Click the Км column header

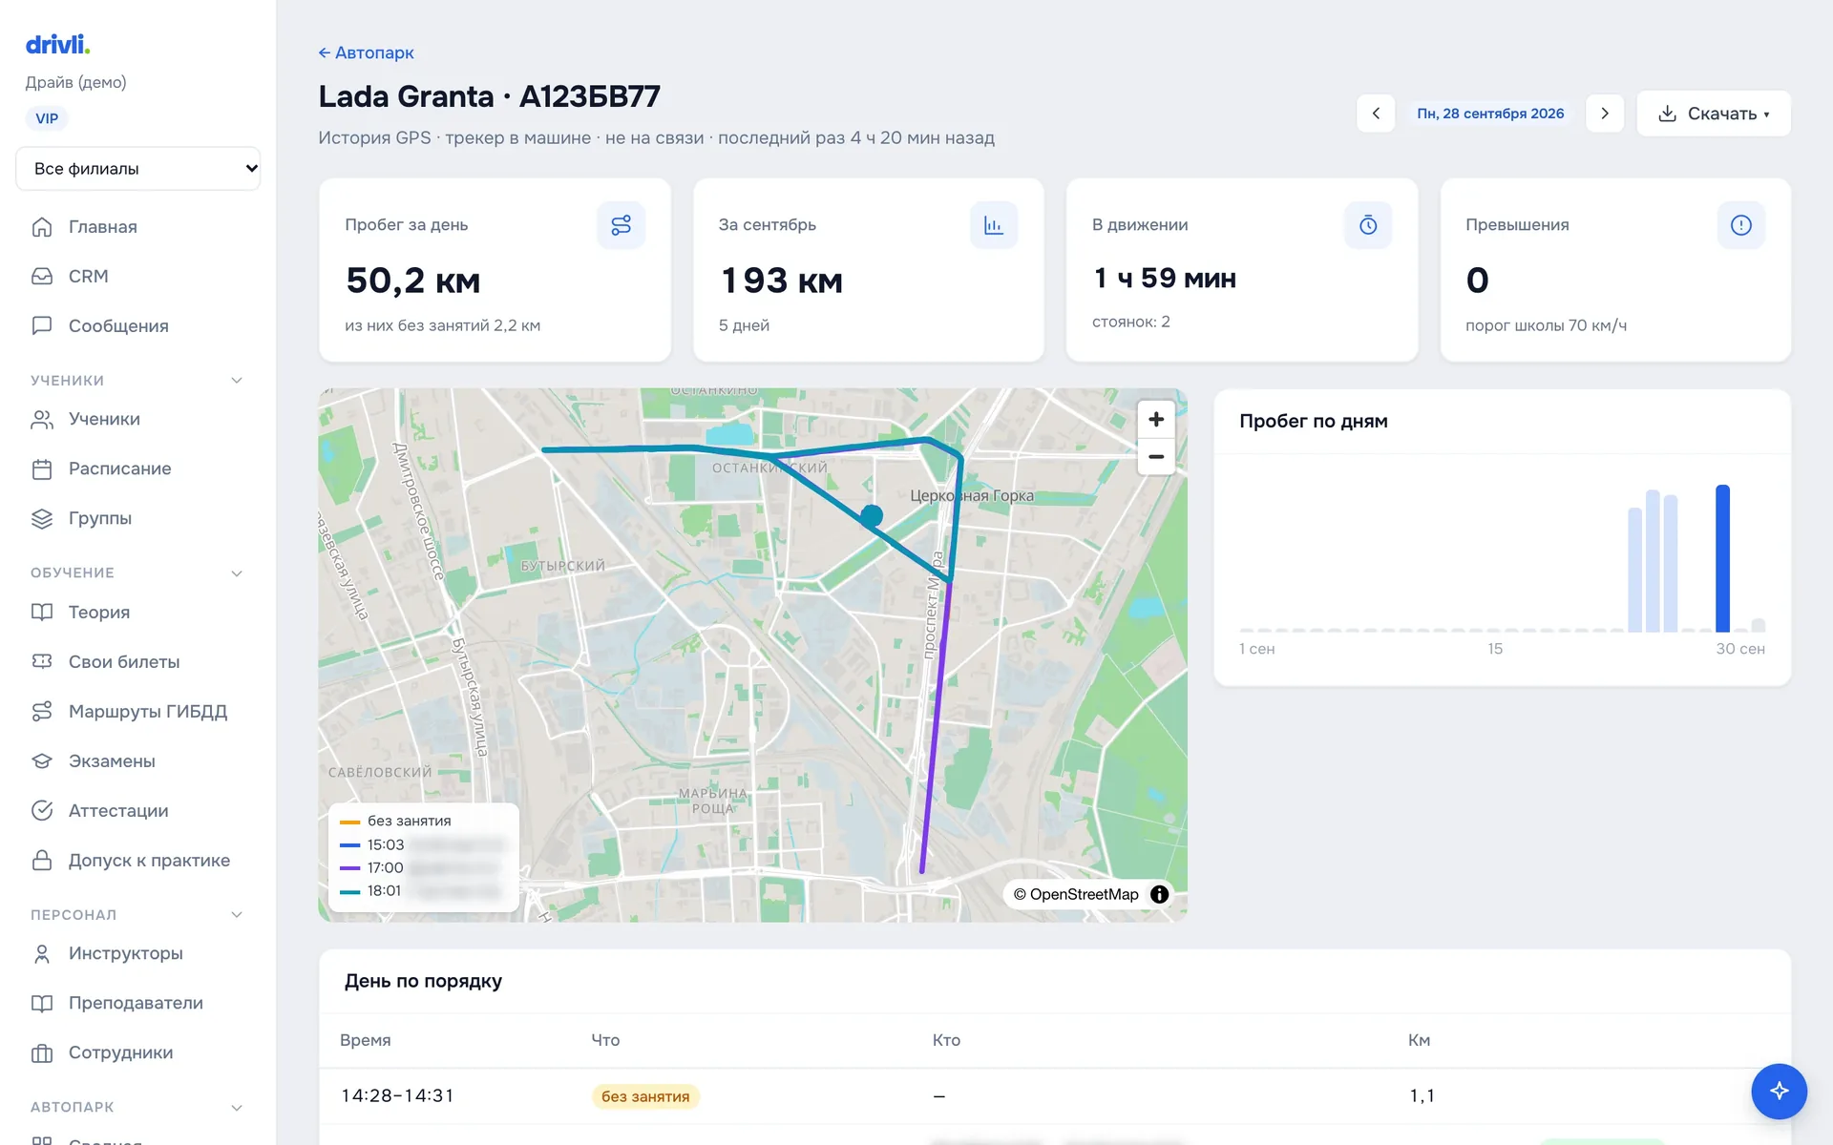click(x=1419, y=1040)
